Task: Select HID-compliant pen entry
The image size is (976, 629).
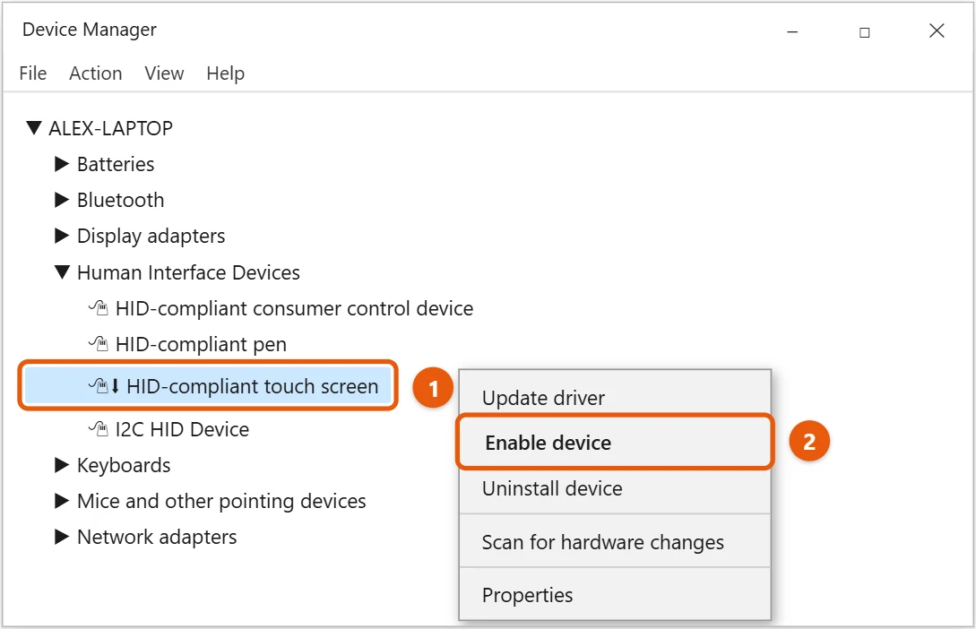Action: pos(201,345)
